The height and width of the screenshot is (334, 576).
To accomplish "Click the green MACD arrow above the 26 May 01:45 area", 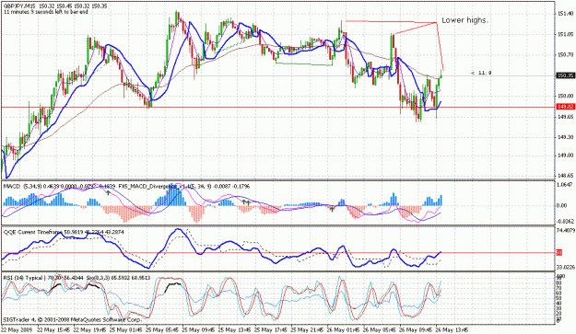I will pos(332,209).
